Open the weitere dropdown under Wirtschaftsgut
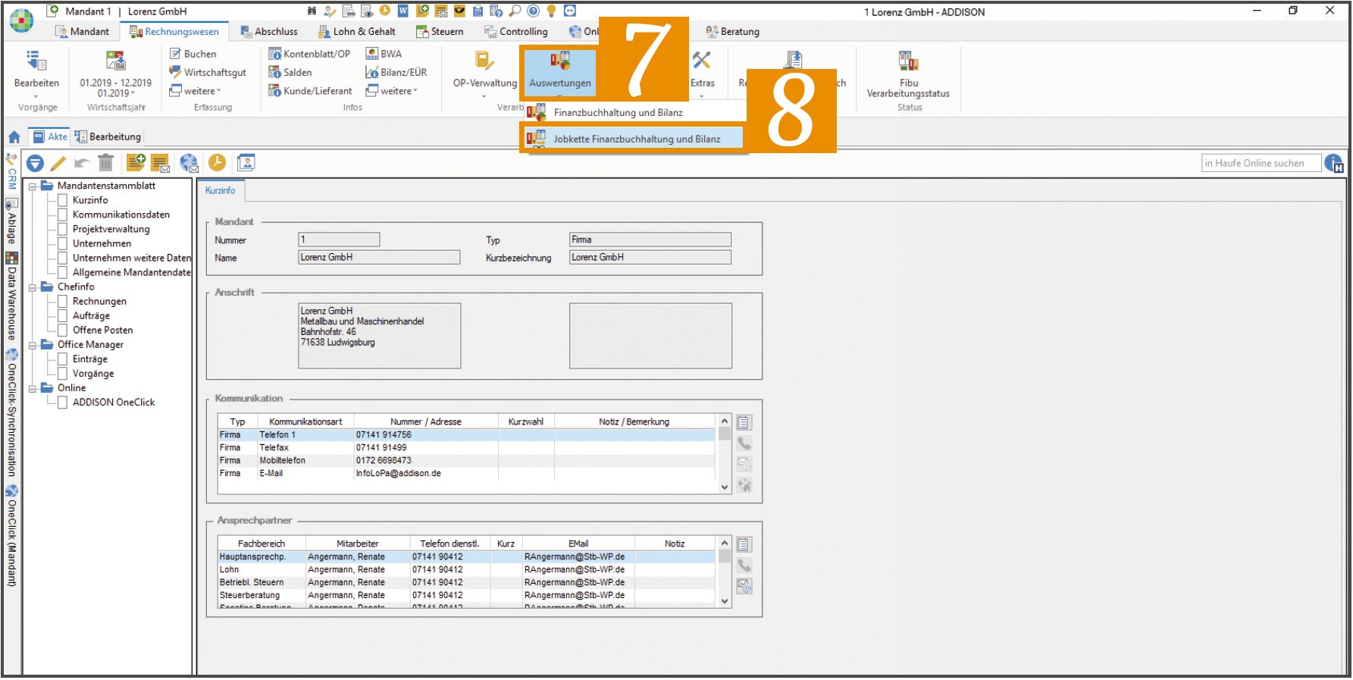This screenshot has width=1353, height=680. 196,91
